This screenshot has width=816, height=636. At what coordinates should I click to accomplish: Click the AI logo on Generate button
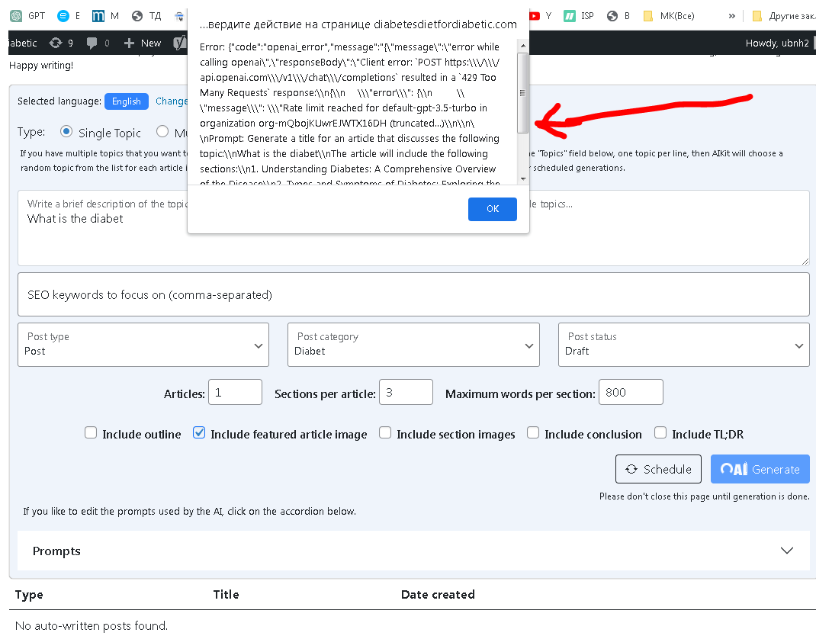(734, 469)
